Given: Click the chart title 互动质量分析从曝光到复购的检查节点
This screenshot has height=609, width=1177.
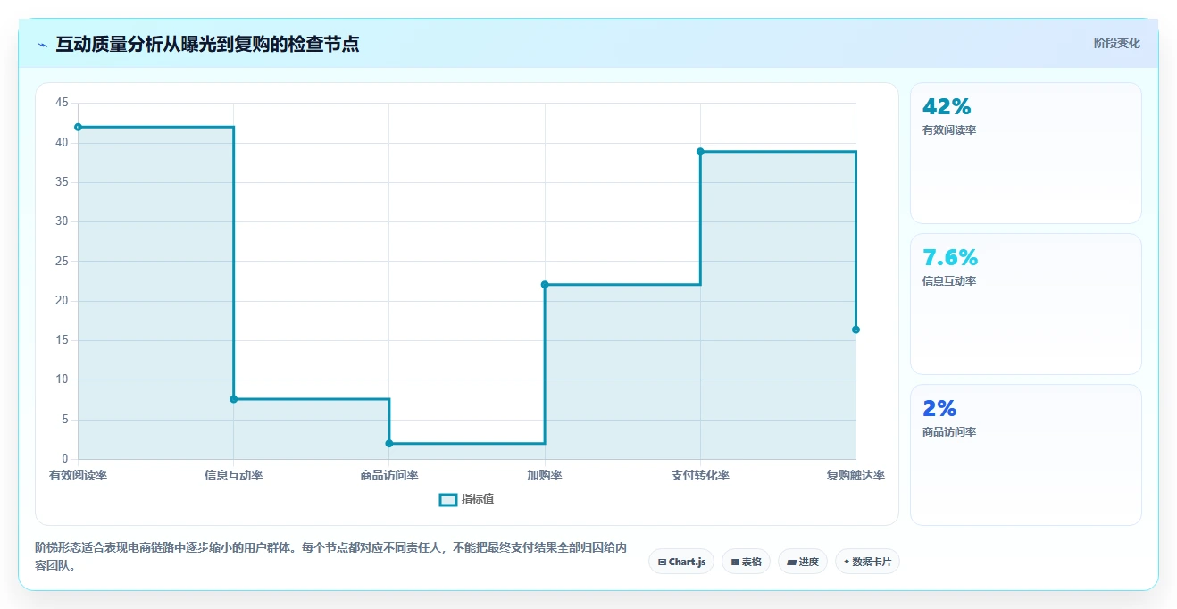Looking at the screenshot, I should (207, 44).
